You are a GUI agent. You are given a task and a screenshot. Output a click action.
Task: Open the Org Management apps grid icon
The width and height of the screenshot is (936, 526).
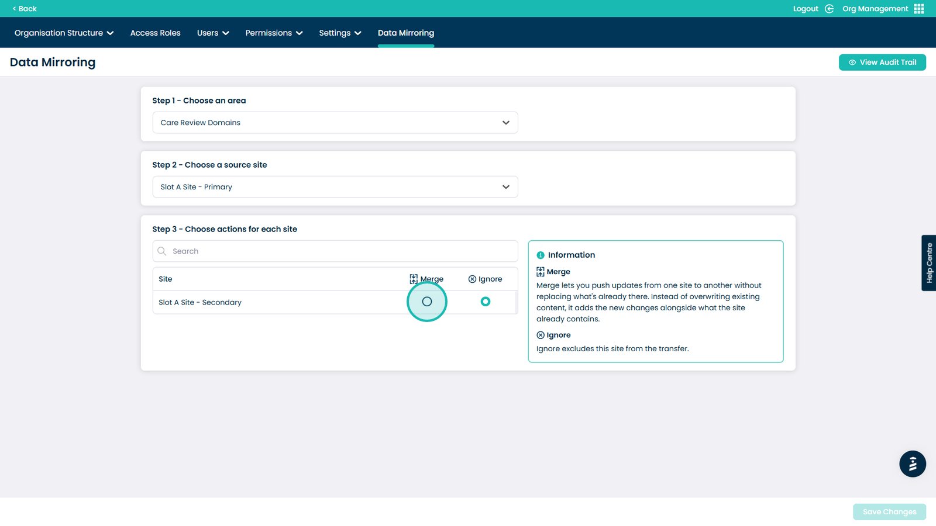[919, 9]
